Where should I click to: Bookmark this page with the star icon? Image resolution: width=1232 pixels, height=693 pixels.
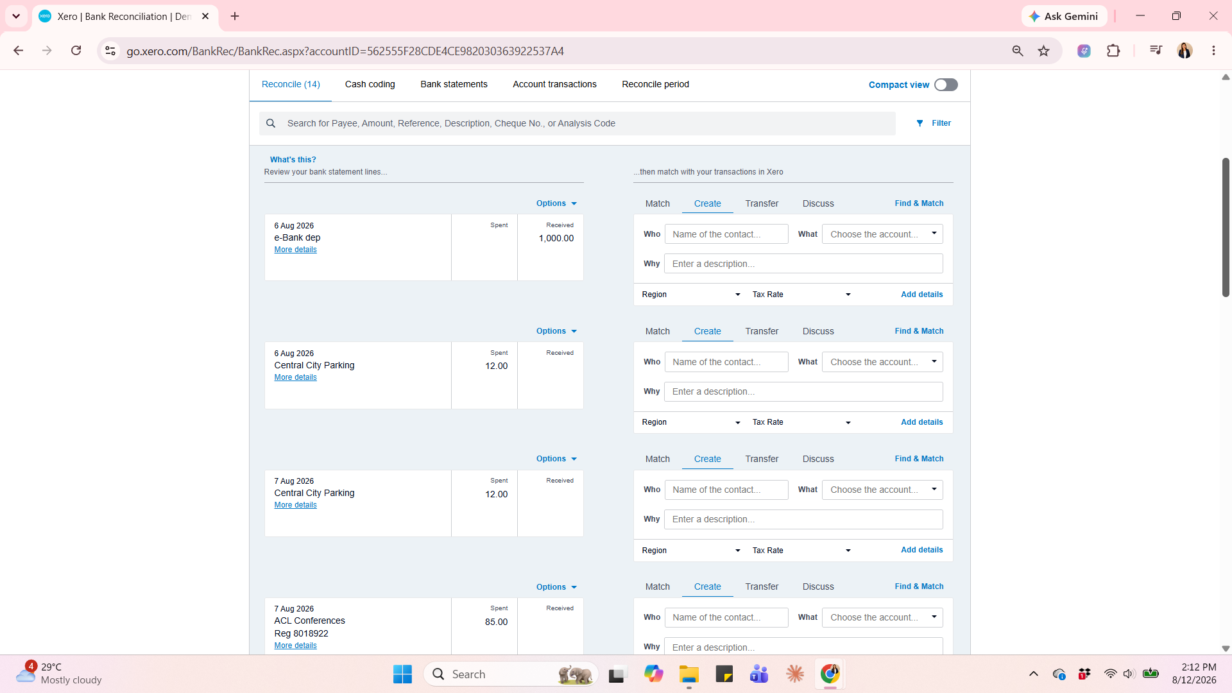click(x=1044, y=51)
